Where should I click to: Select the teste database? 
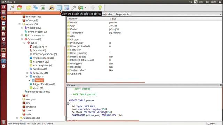click(28, 114)
